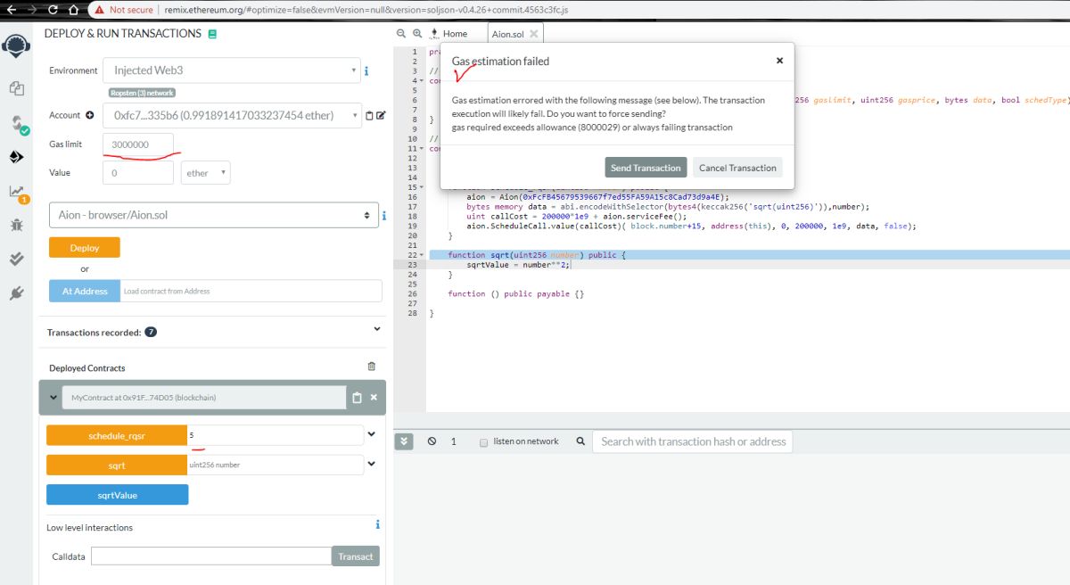Click the At Address button
1070x585 pixels.
[85, 291]
